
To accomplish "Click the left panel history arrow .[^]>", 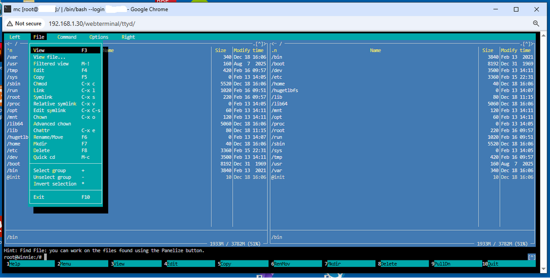I will click(259, 44).
